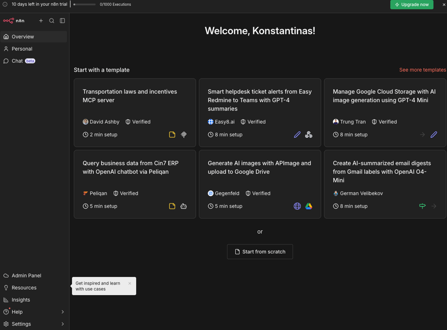Click MCP server icon on Transportation laws card
This screenshot has width=447, height=330.
(184, 134)
